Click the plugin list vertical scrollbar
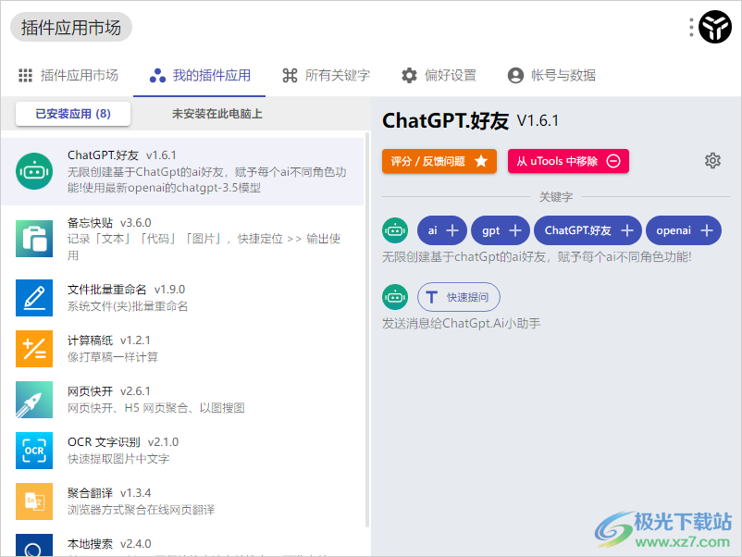Viewport: 742px width, 557px height. click(x=367, y=329)
